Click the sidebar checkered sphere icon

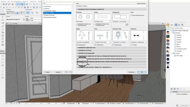[168, 44]
